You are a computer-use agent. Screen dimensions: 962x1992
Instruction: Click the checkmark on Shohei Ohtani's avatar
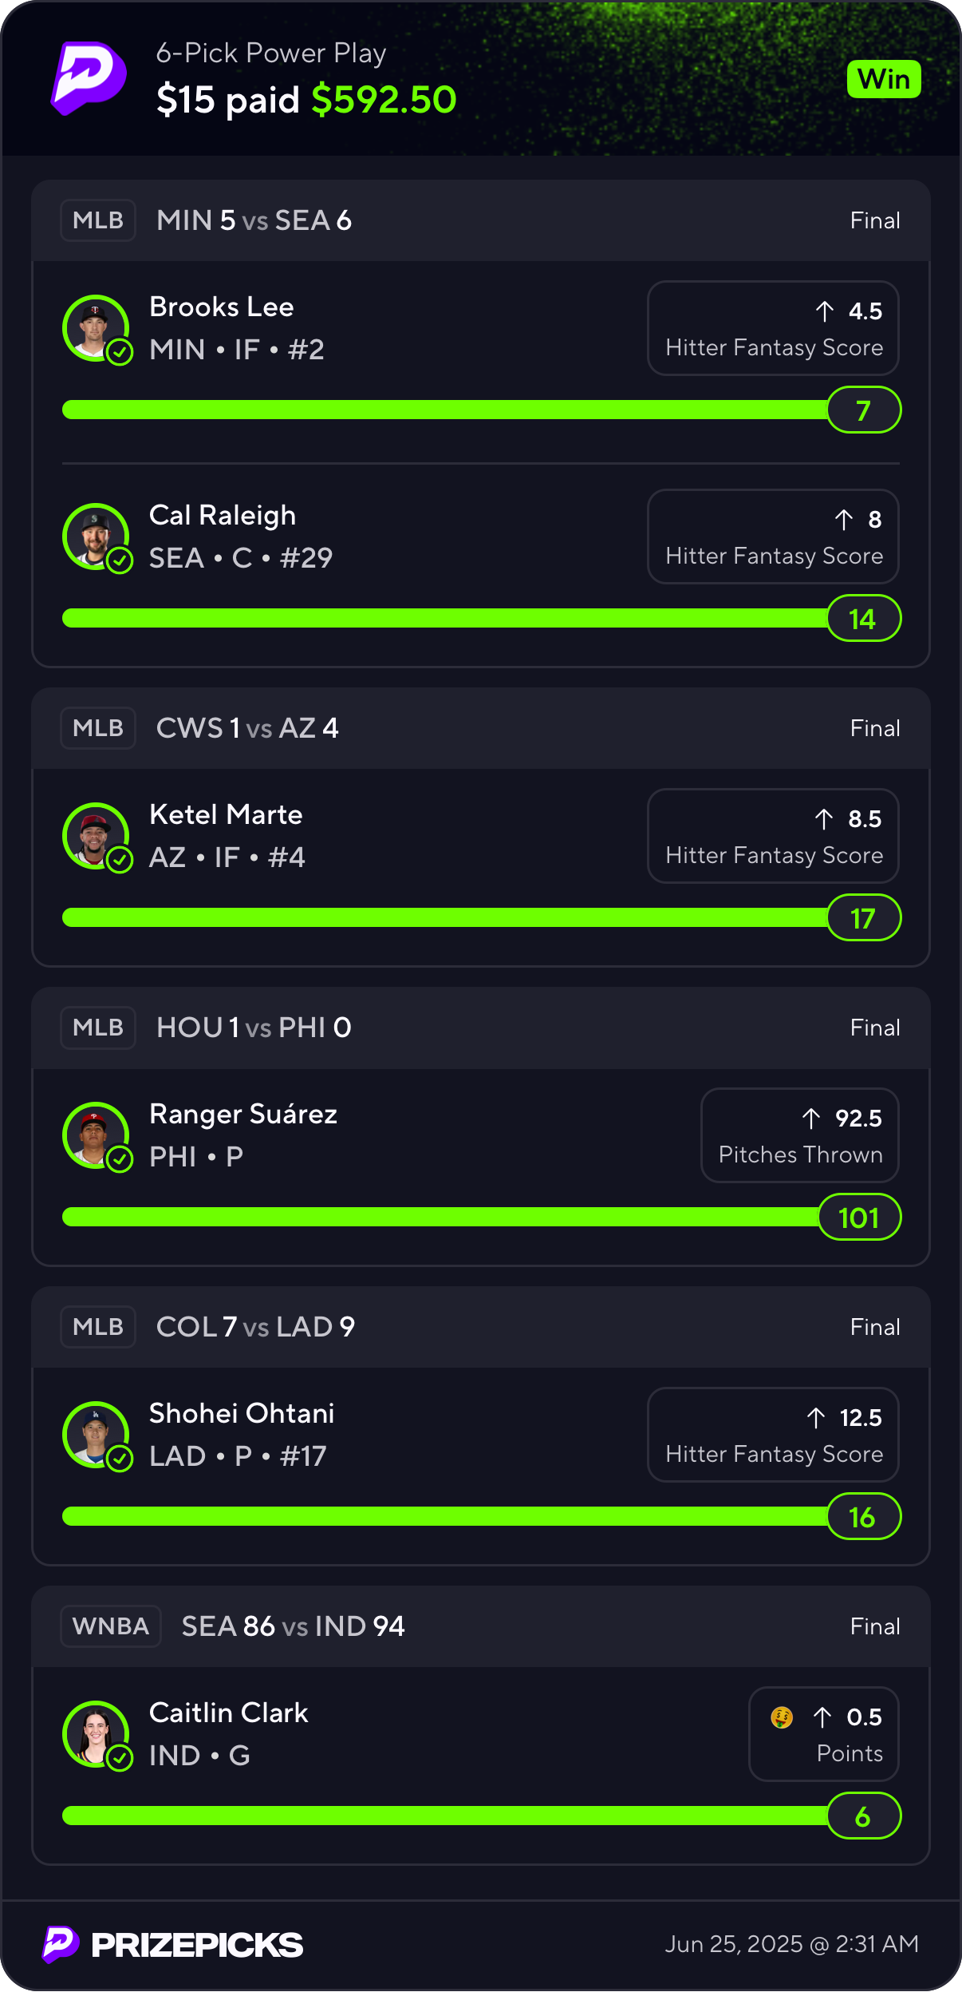click(120, 1459)
